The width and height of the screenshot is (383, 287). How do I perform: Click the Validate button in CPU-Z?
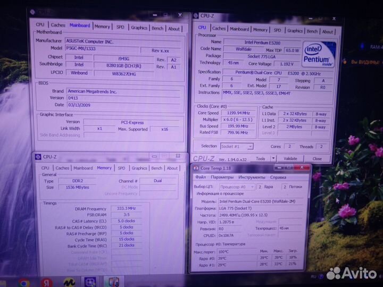point(290,158)
